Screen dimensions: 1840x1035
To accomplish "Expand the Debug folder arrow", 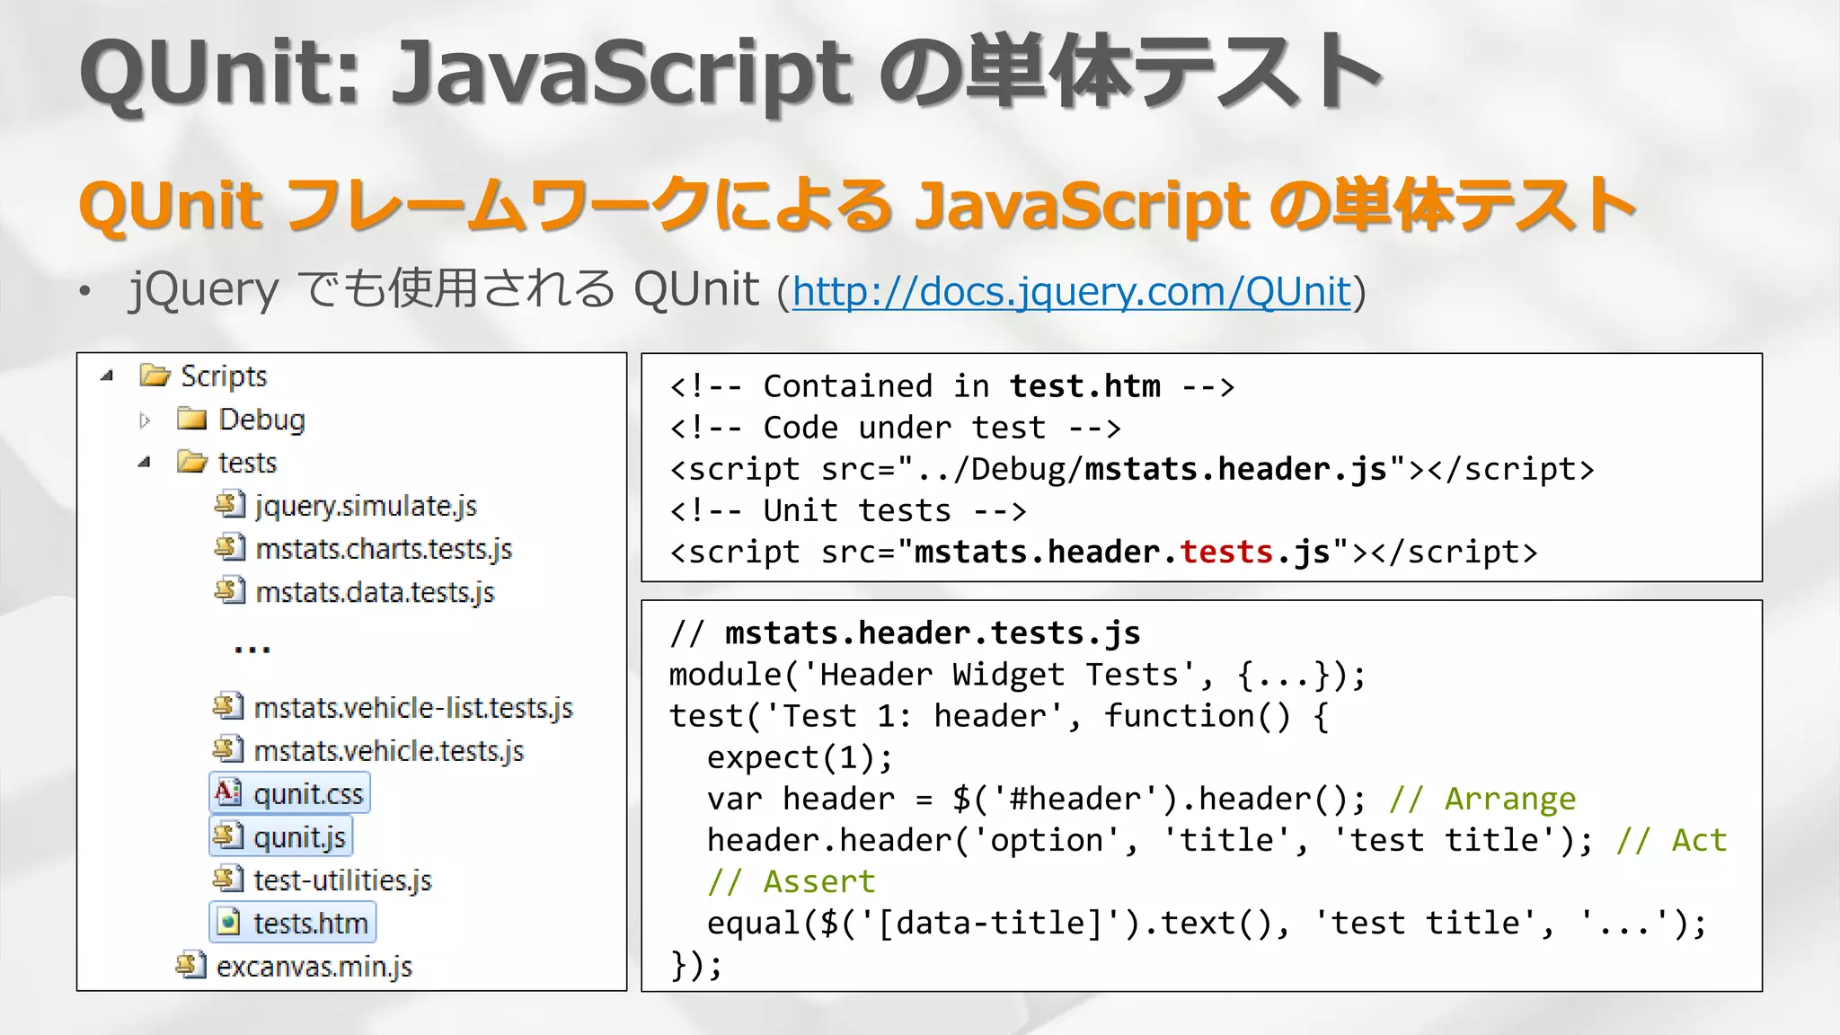I will [145, 420].
